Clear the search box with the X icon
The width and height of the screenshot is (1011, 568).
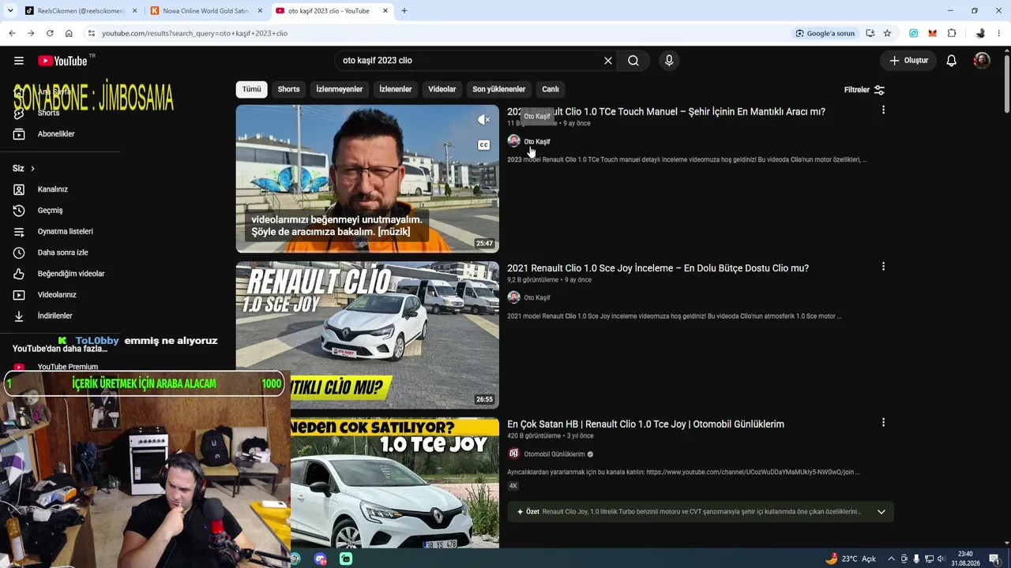point(608,61)
